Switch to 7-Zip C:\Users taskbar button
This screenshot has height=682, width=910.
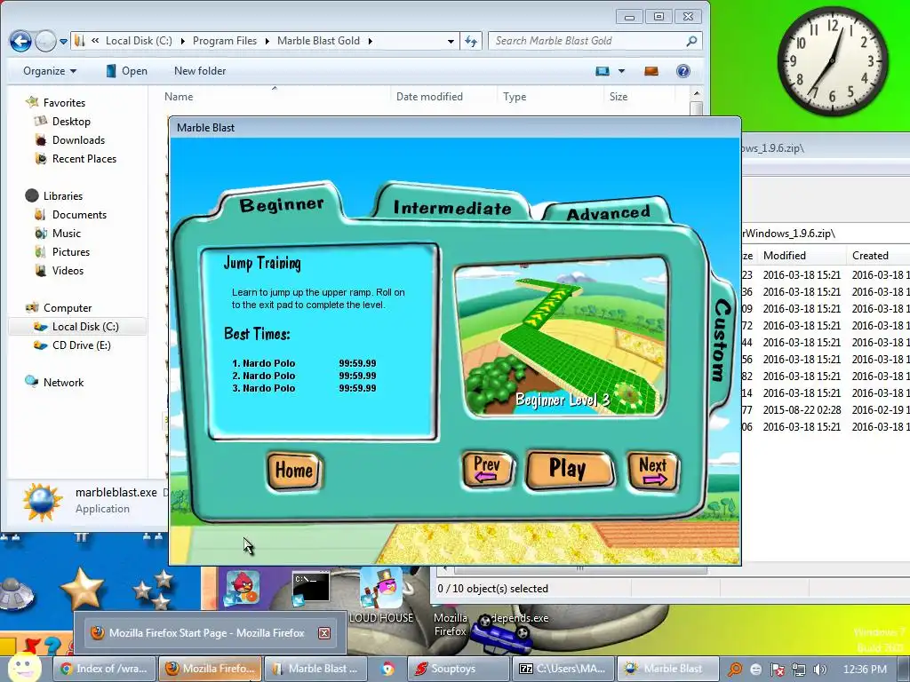pos(563,669)
